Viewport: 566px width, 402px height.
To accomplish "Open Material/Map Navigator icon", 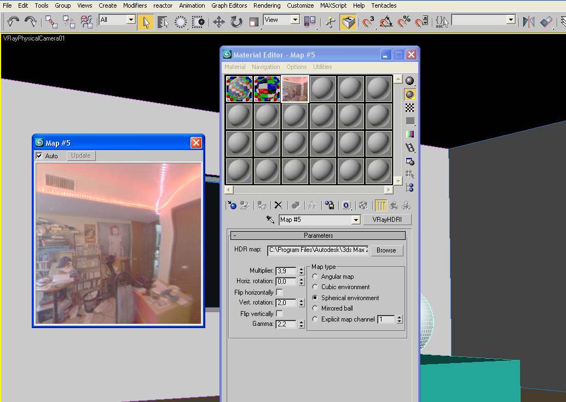I will click(409, 187).
